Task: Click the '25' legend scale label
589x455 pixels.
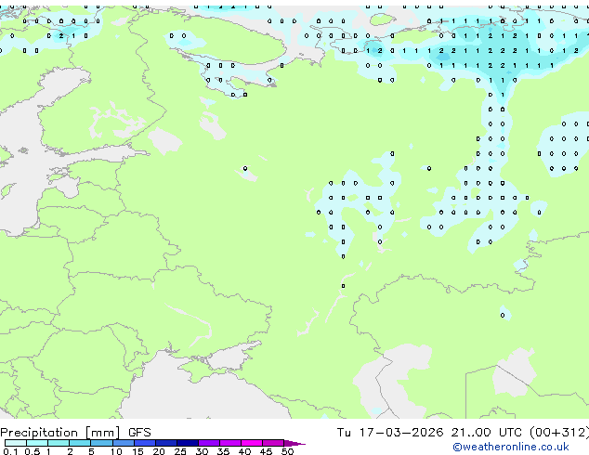Action: click(180, 451)
